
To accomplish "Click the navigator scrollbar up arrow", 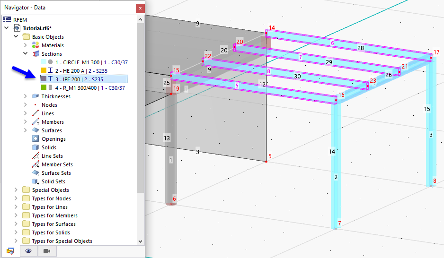I will (x=140, y=19).
